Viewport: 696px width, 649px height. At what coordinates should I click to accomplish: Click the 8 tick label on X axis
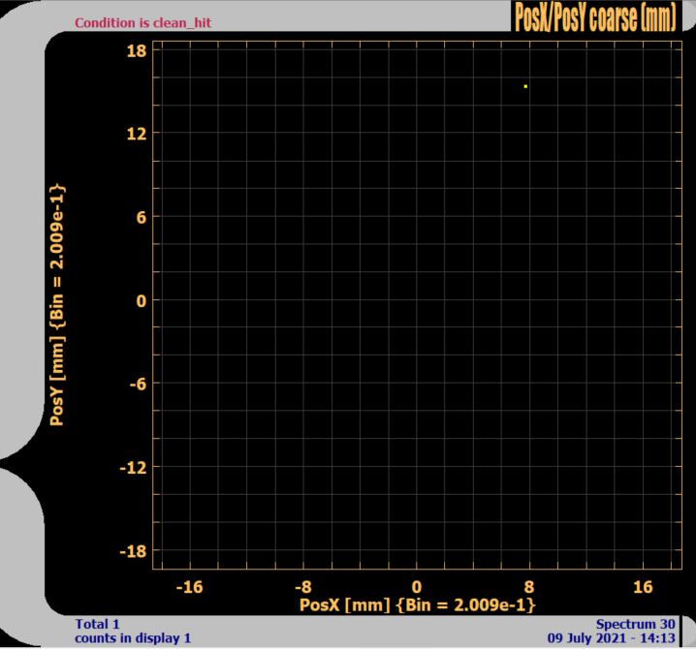529,586
